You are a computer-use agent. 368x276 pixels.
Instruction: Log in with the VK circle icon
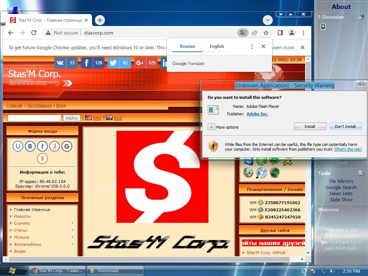(30, 146)
